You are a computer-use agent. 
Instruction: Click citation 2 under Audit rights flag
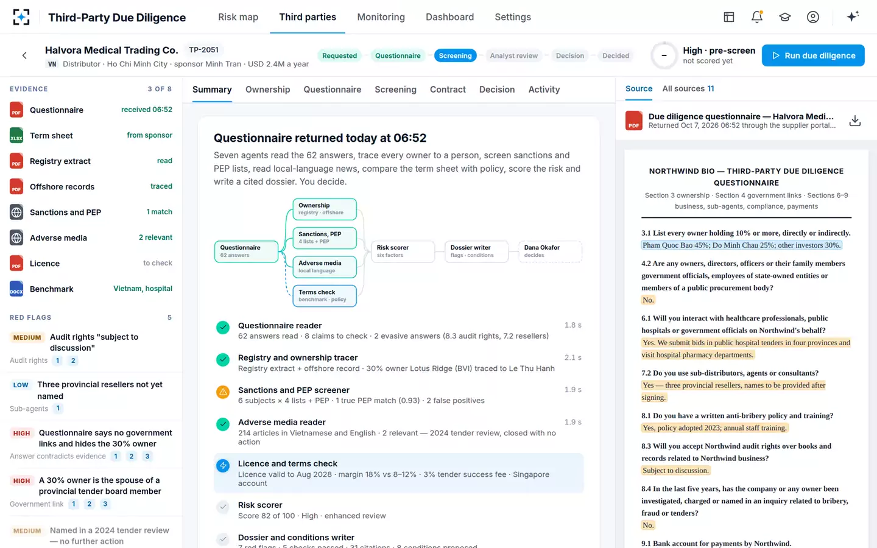[x=73, y=360]
